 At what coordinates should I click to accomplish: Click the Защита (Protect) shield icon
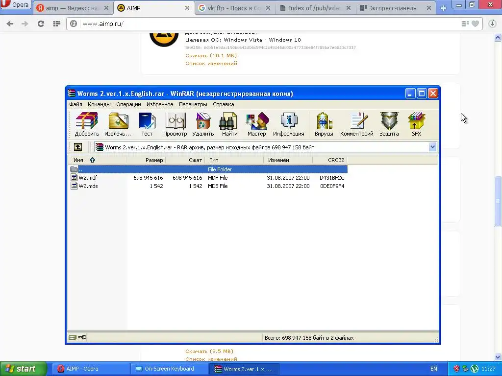click(389, 124)
